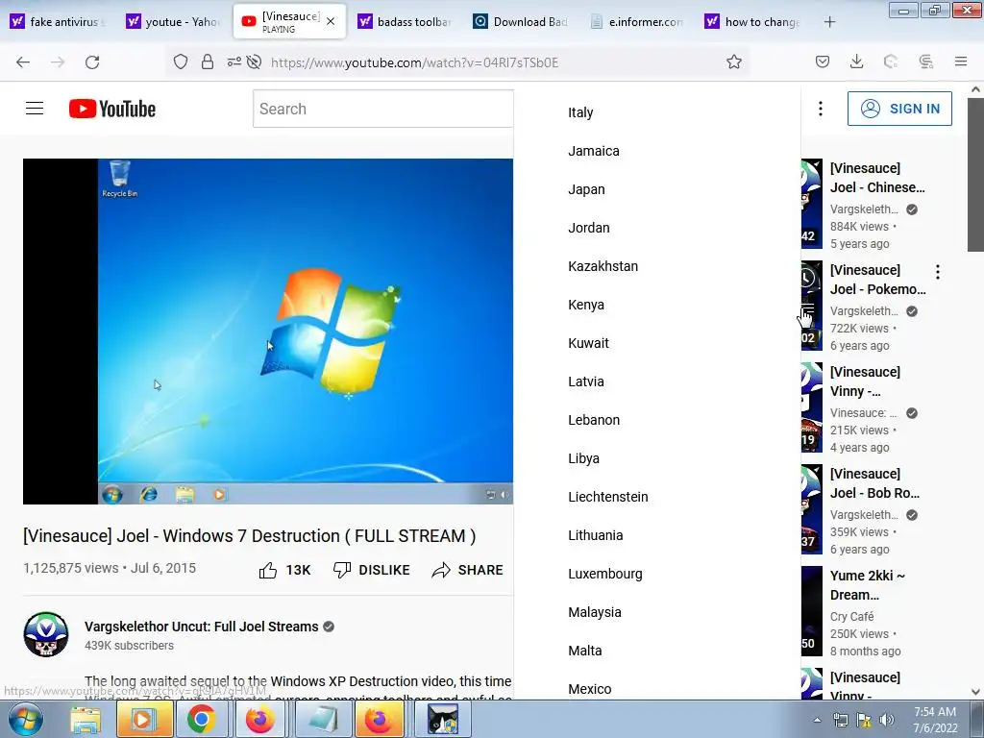Screen dimensions: 984x738
Task: Open Vargskelethor Uncut: Full Joel Streams channel
Action: point(202,627)
